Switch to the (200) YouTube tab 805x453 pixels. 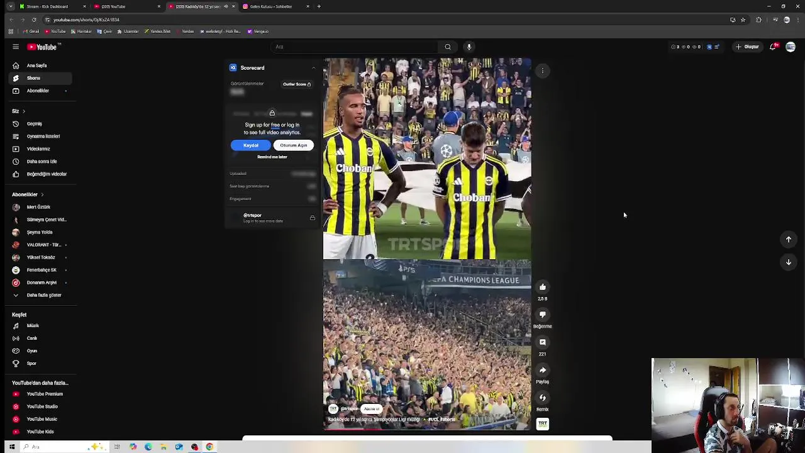pyautogui.click(x=126, y=6)
